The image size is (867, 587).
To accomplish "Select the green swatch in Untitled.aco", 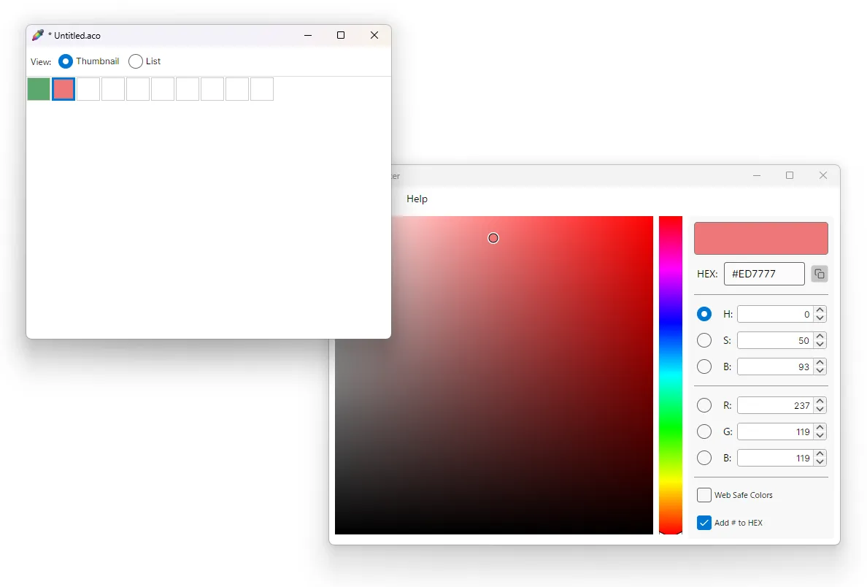I will click(38, 88).
